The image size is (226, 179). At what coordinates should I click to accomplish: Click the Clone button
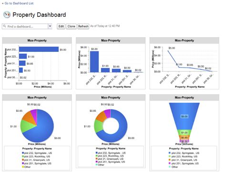coord(71,26)
